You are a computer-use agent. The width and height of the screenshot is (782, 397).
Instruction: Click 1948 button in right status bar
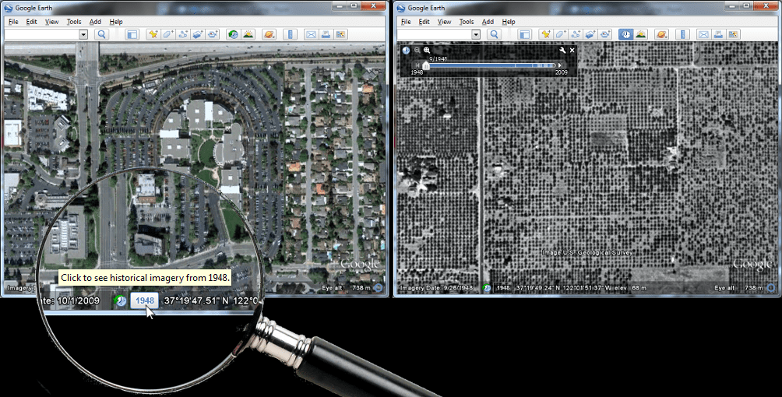coord(503,288)
